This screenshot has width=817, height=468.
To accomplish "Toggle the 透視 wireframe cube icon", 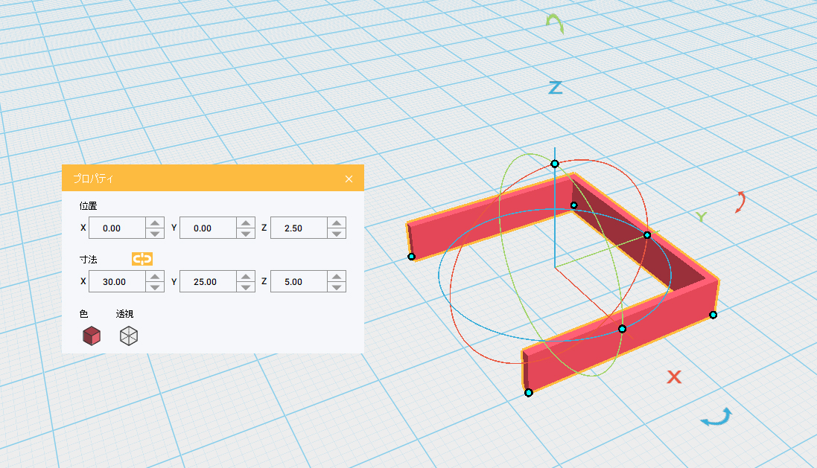I will 129,336.
